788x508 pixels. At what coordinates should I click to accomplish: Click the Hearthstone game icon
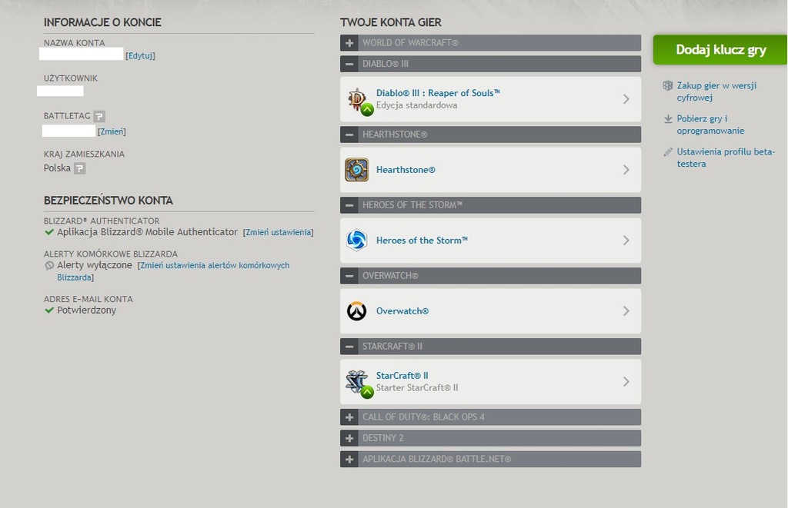coord(357,170)
